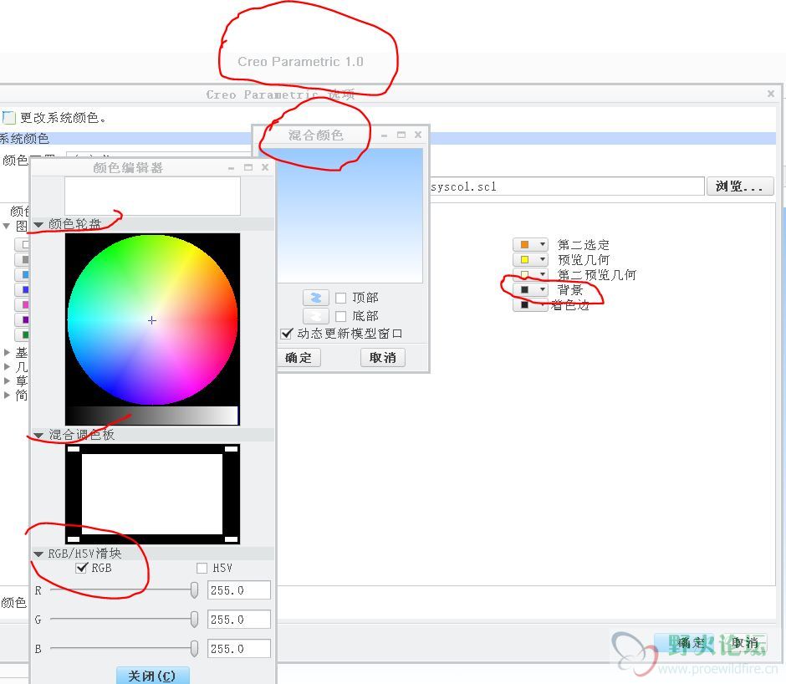Expand the 简 tree node
Viewport: 786px width, 684px height.
[7, 396]
